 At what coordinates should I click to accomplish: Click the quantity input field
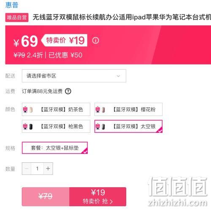pyautogui.click(x=37, y=168)
